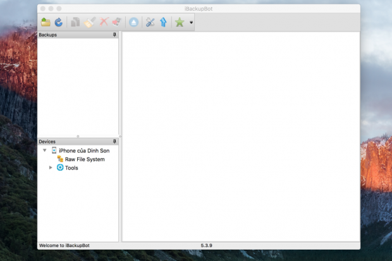The width and height of the screenshot is (392, 261).
Task: Toggle the pin on the Backups panel
Action: click(x=114, y=35)
